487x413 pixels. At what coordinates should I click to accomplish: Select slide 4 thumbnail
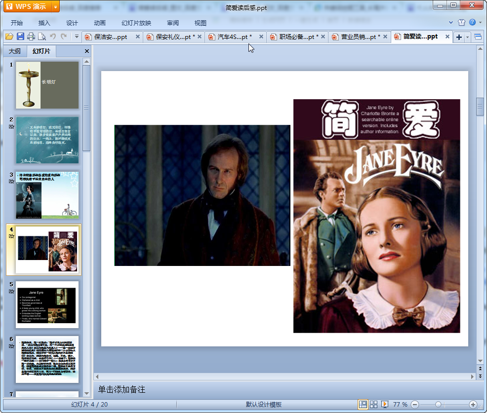tap(47, 250)
